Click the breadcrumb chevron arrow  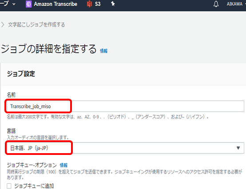(3, 24)
